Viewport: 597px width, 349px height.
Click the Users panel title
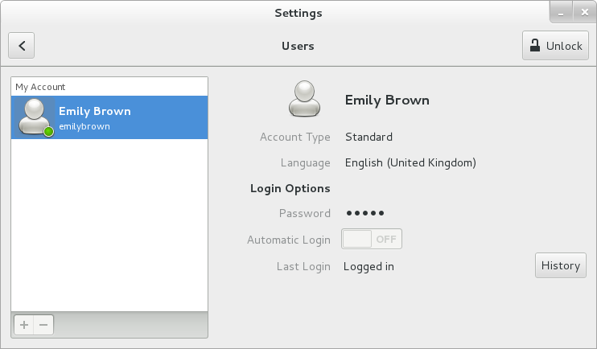298,46
